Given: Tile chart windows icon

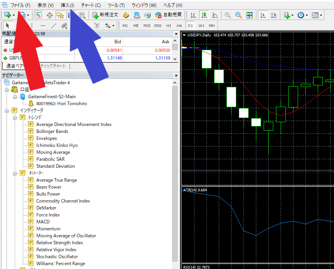Looking at the screenshot, I should point(249,15).
